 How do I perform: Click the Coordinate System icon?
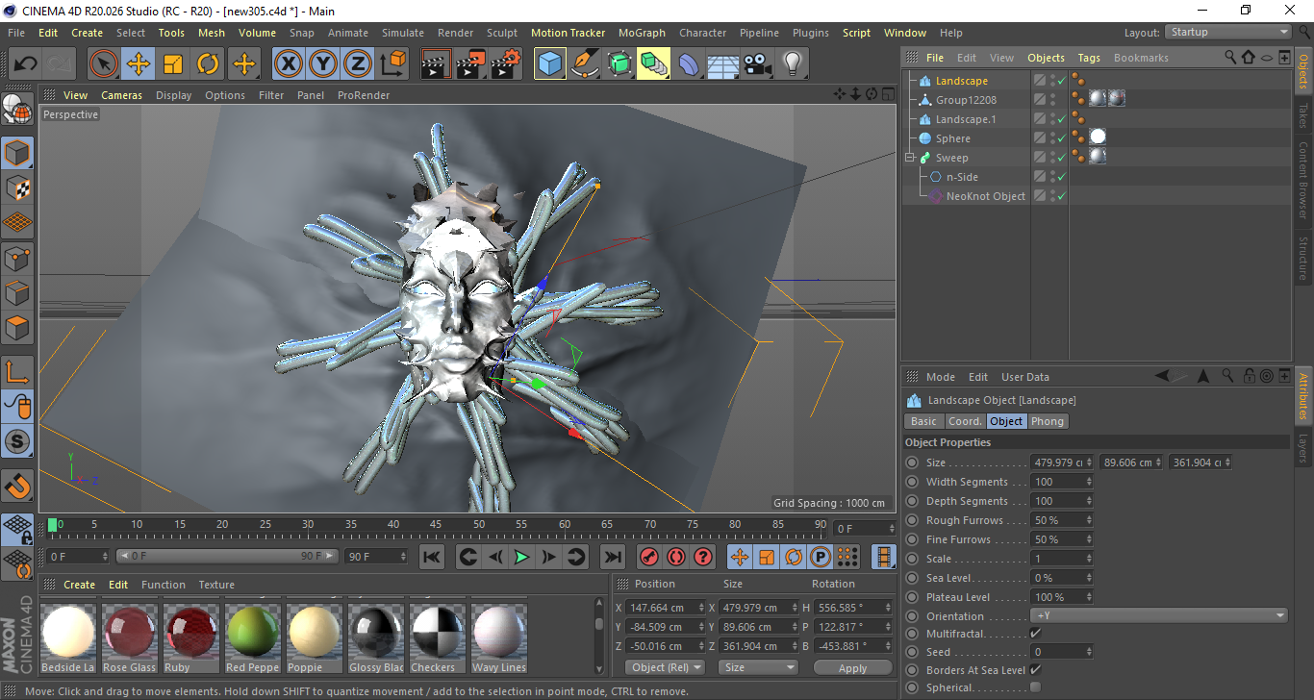(x=392, y=64)
